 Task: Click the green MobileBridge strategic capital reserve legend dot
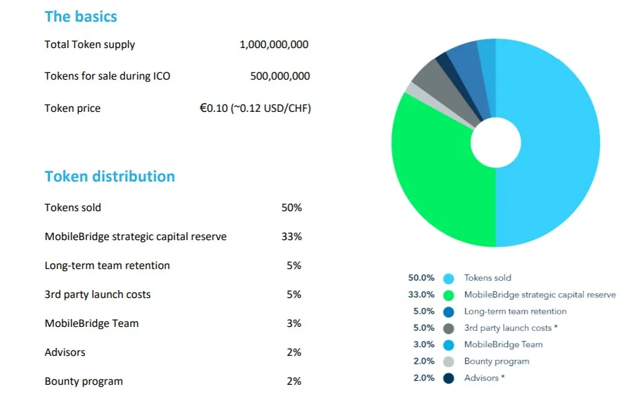(x=449, y=295)
